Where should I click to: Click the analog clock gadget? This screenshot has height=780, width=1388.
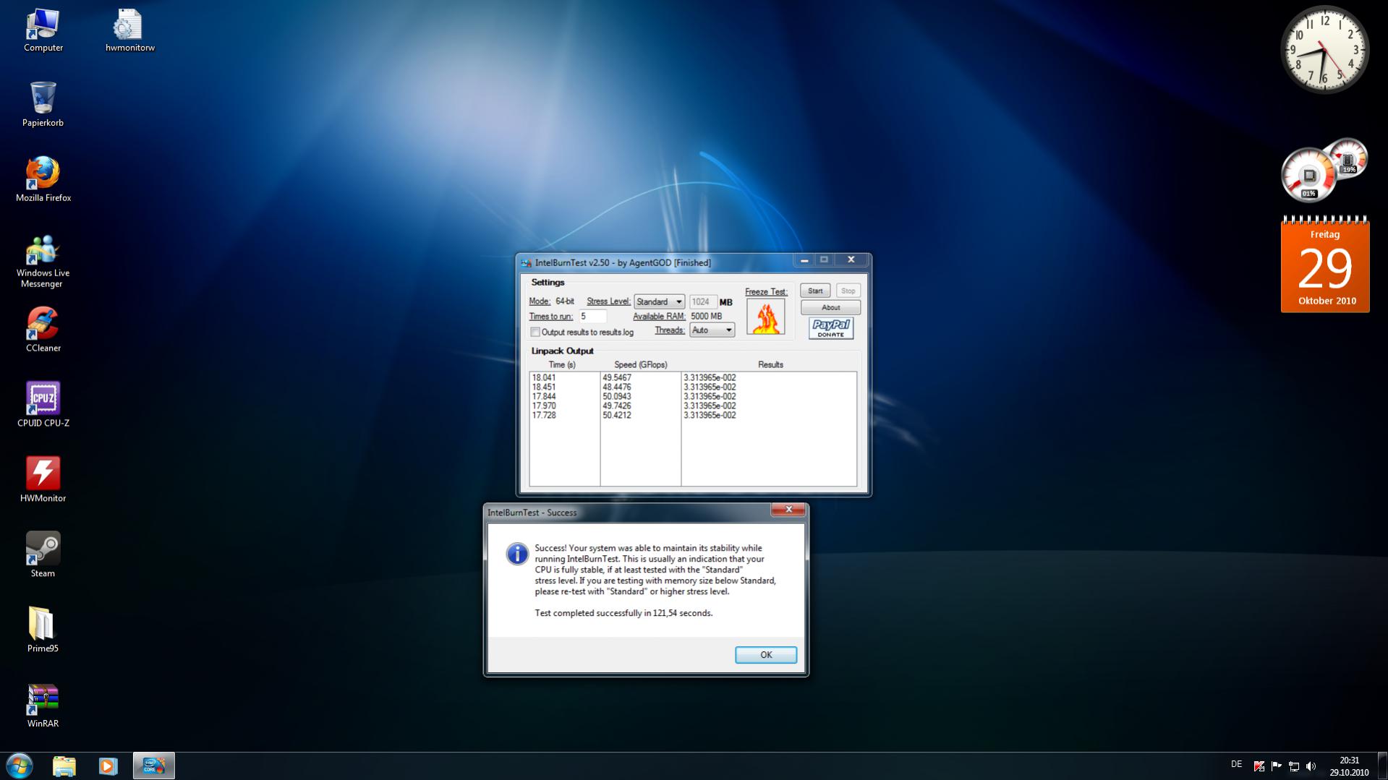[1325, 50]
